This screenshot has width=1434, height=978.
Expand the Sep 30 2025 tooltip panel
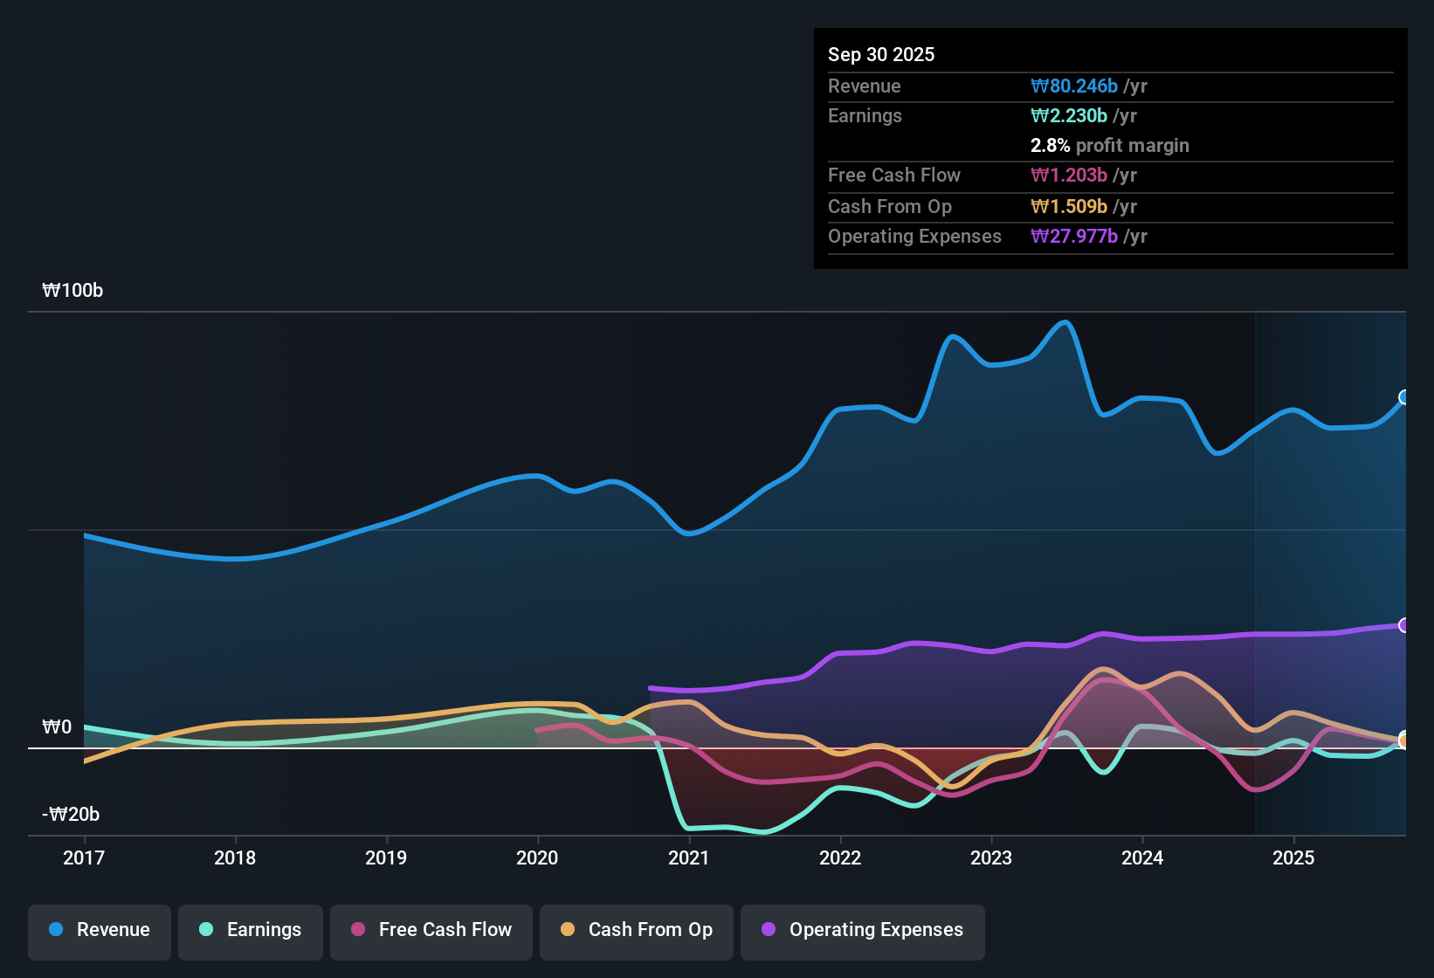pos(881,54)
